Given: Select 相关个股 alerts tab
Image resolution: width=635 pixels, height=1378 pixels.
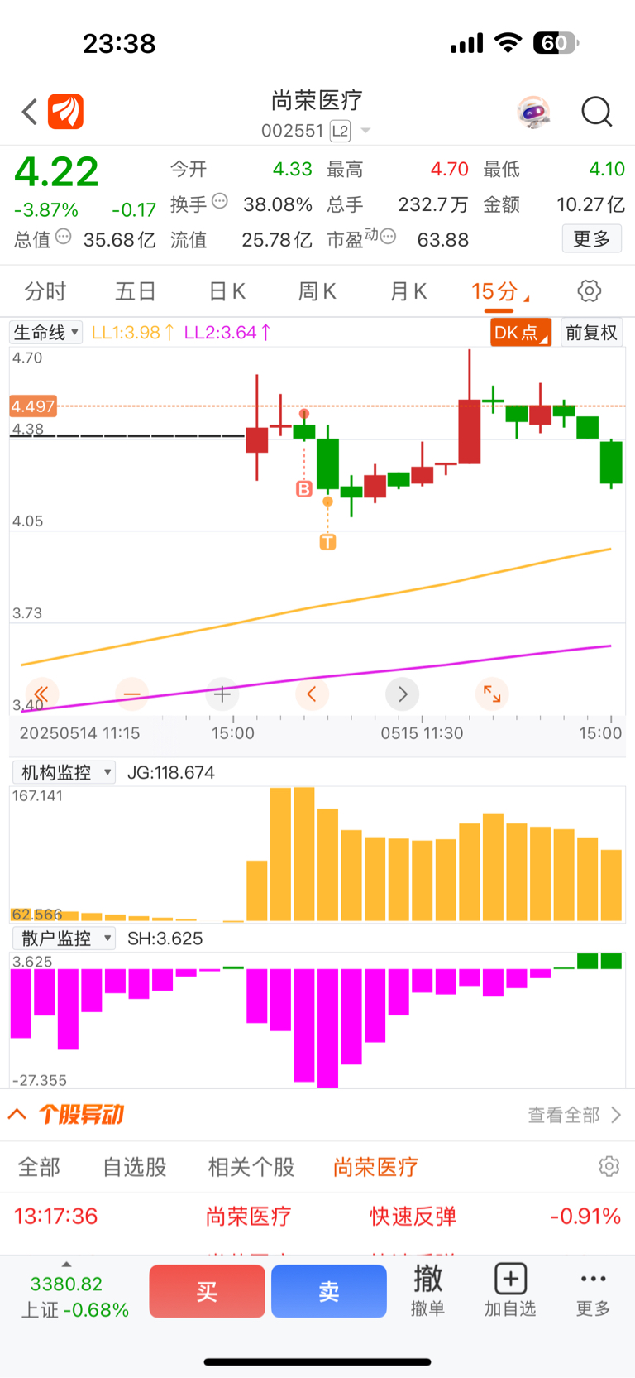Looking at the screenshot, I should (251, 1167).
